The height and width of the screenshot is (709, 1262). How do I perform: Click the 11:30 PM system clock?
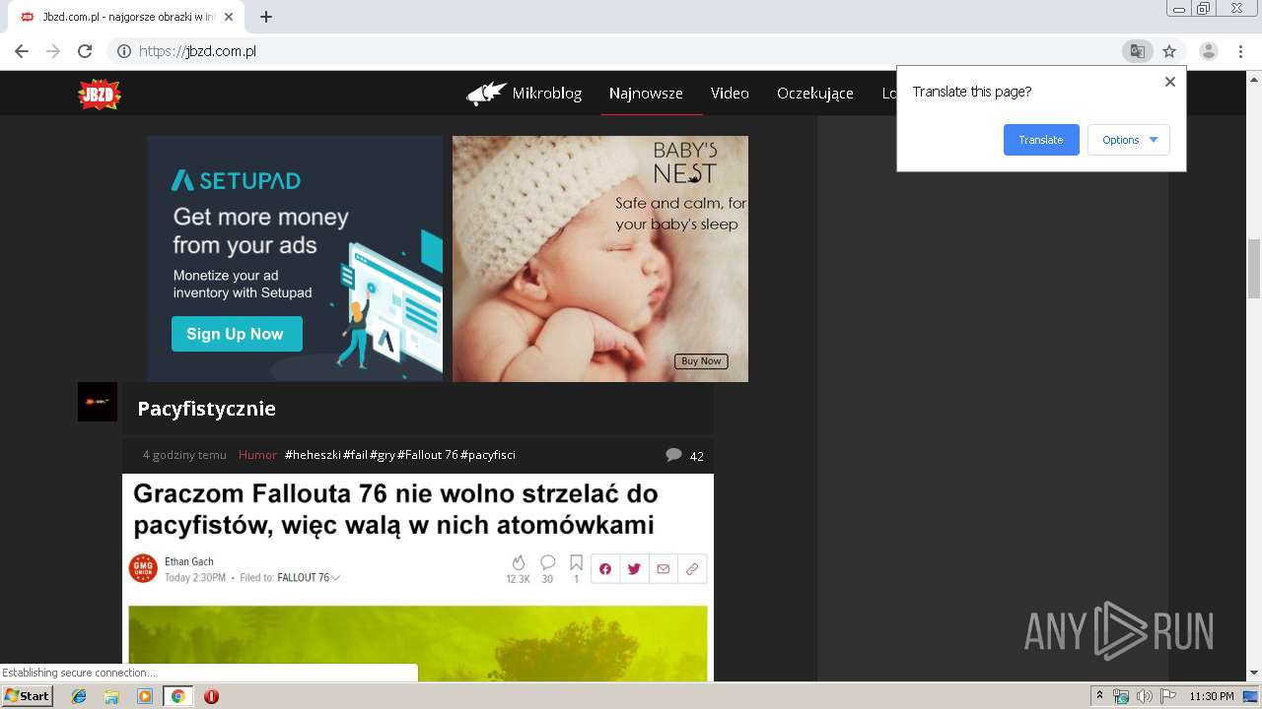pyautogui.click(x=1212, y=696)
